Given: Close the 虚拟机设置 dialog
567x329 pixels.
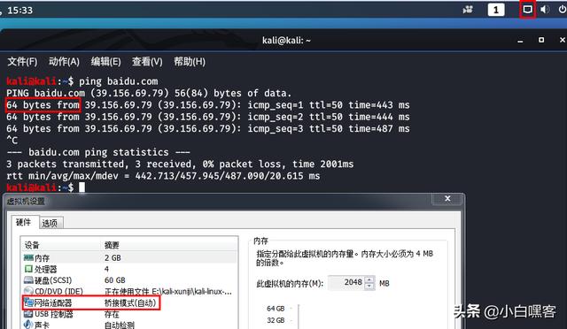Looking at the screenshot, I should 447,199.
